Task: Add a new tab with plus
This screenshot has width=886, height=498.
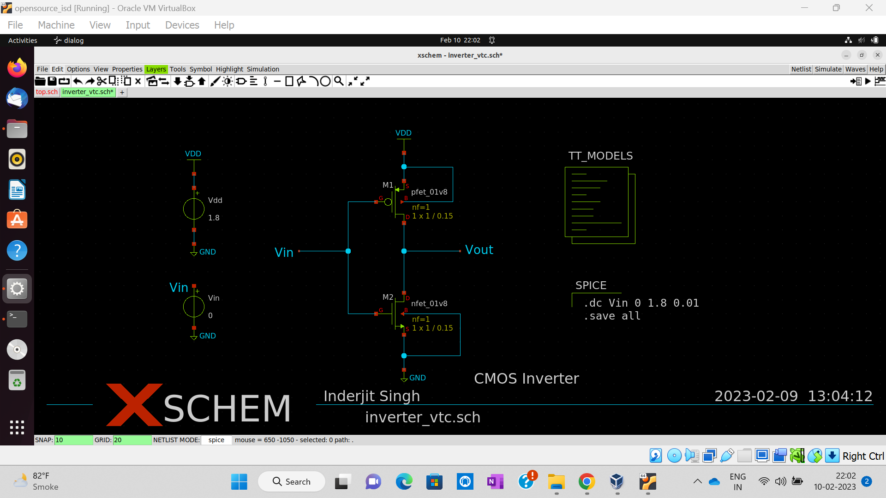Action: pyautogui.click(x=122, y=92)
